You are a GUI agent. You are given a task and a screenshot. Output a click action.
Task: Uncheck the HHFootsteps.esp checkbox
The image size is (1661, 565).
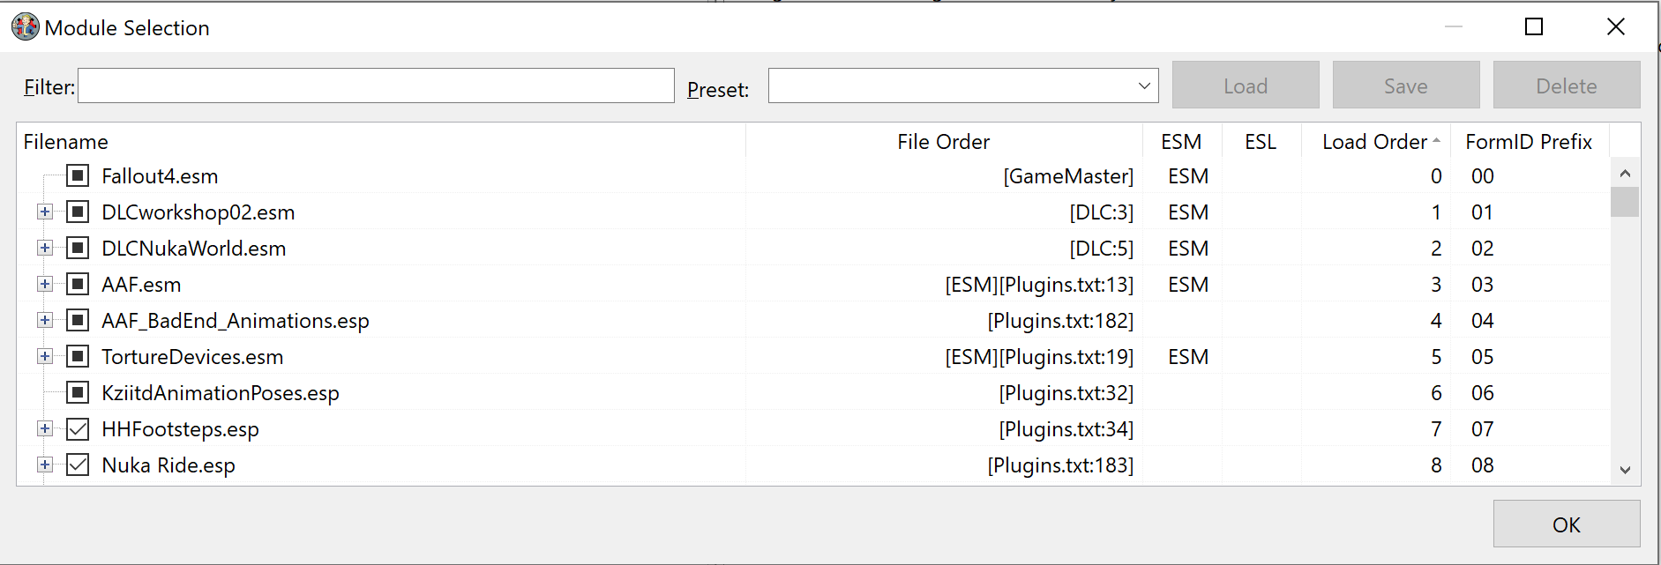pyautogui.click(x=78, y=429)
